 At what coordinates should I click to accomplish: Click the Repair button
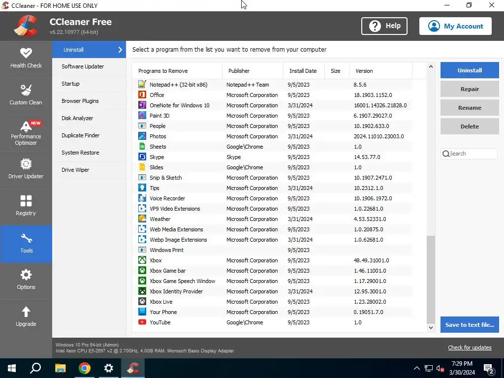(x=470, y=89)
